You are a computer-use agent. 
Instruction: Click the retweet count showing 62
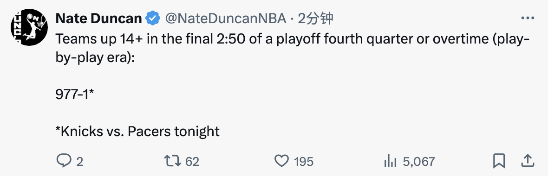click(192, 161)
